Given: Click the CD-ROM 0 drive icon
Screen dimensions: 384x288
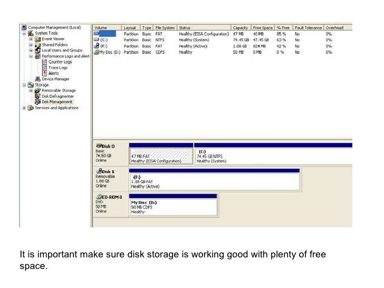Looking at the screenshot, I should click(99, 197).
